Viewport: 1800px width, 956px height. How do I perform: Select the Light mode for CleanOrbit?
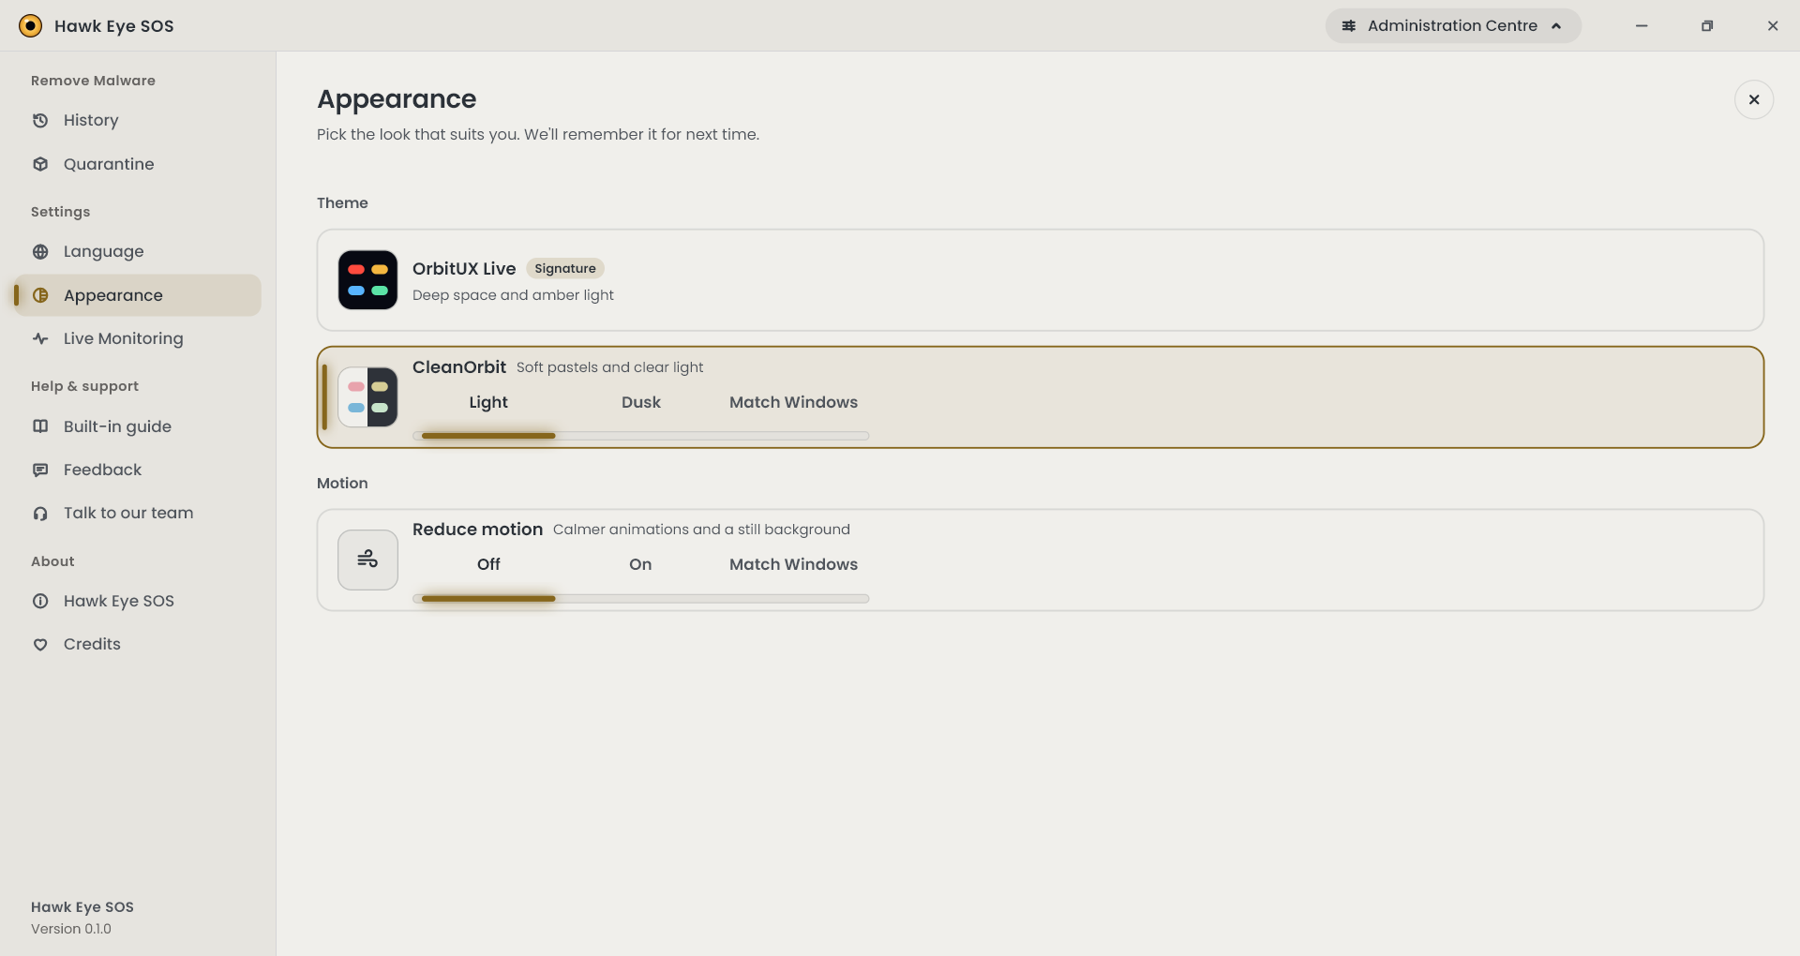488,402
